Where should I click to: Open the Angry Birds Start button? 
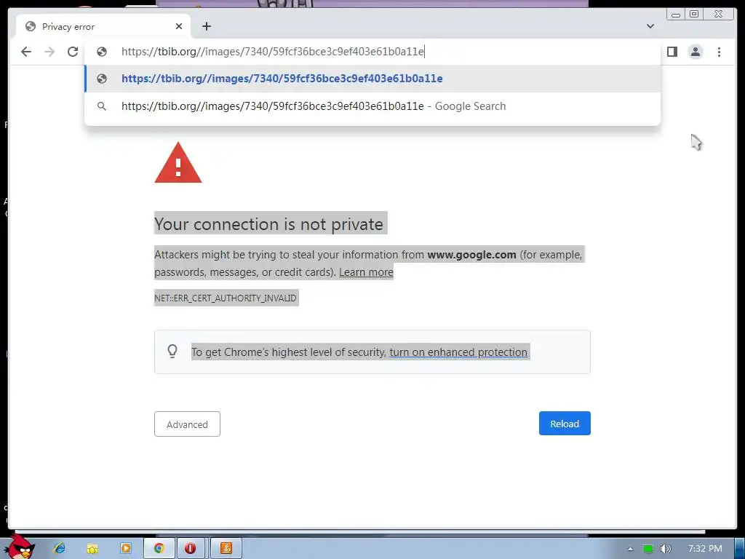pos(19,547)
